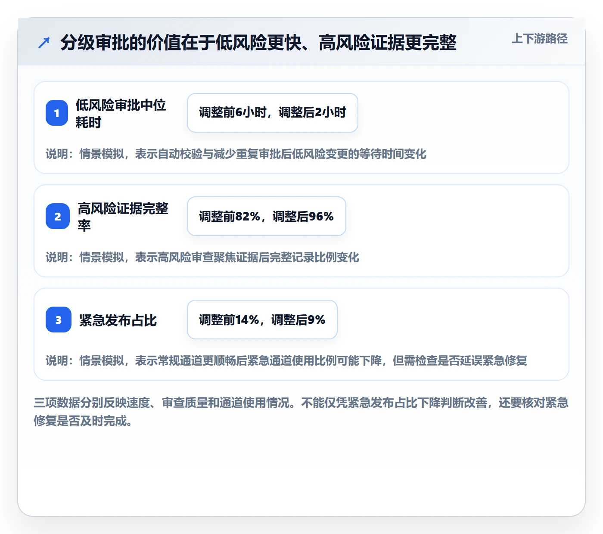Click the title 分级审批的价值在于低风险更快、高风险证据更完整

(x=258, y=43)
